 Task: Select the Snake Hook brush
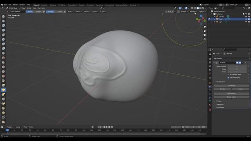click(x=3, y=94)
